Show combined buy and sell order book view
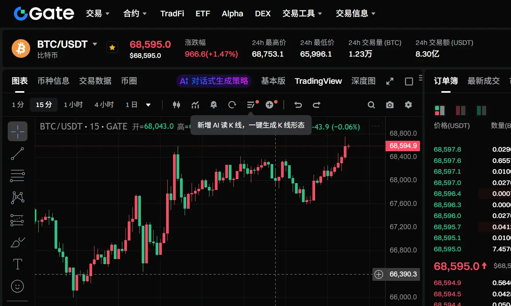 coord(440,111)
